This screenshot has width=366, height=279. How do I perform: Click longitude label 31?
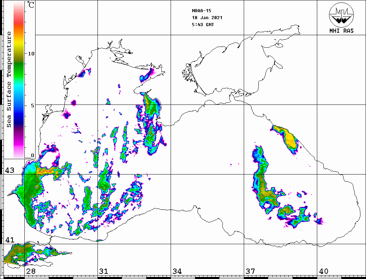pyautogui.click(x=104, y=271)
